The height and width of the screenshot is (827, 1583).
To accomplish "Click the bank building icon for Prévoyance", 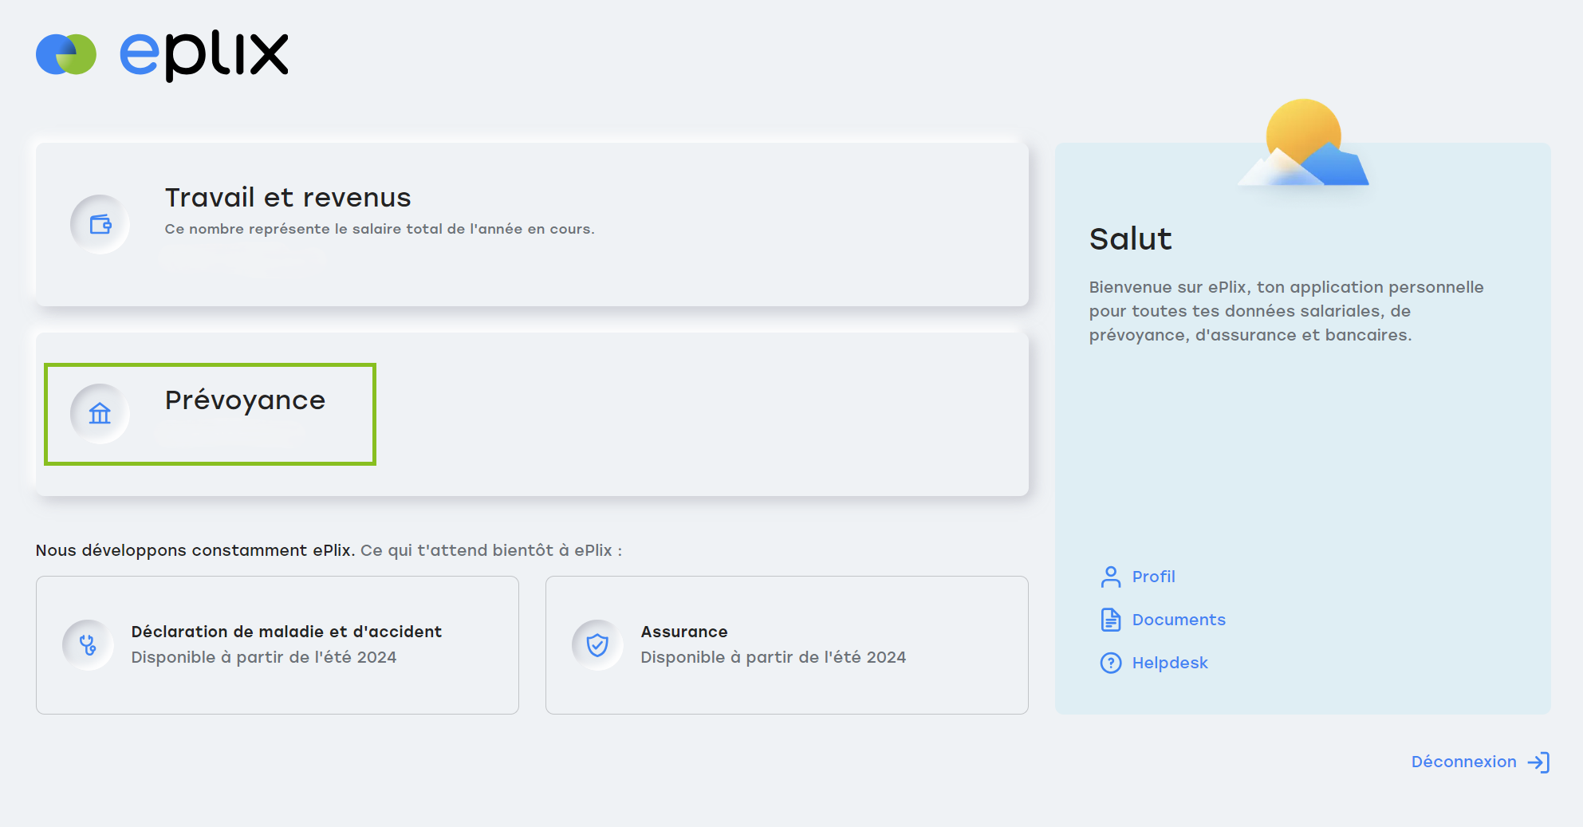I will (100, 413).
